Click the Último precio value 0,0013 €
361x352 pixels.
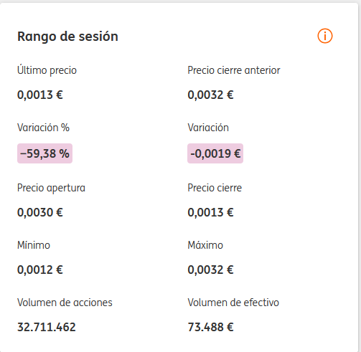tap(40, 95)
